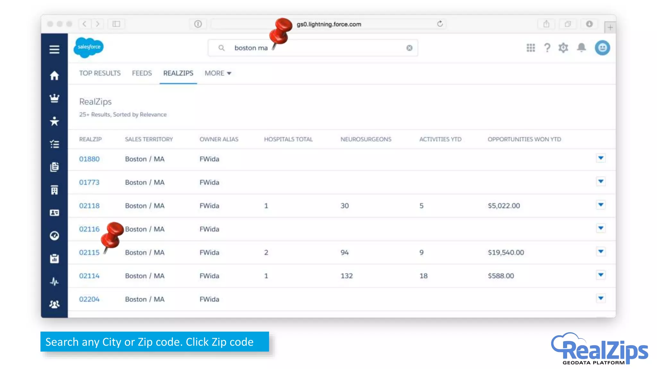657x369 pixels.
Task: Open RealZip record 02114
Action: (89, 276)
